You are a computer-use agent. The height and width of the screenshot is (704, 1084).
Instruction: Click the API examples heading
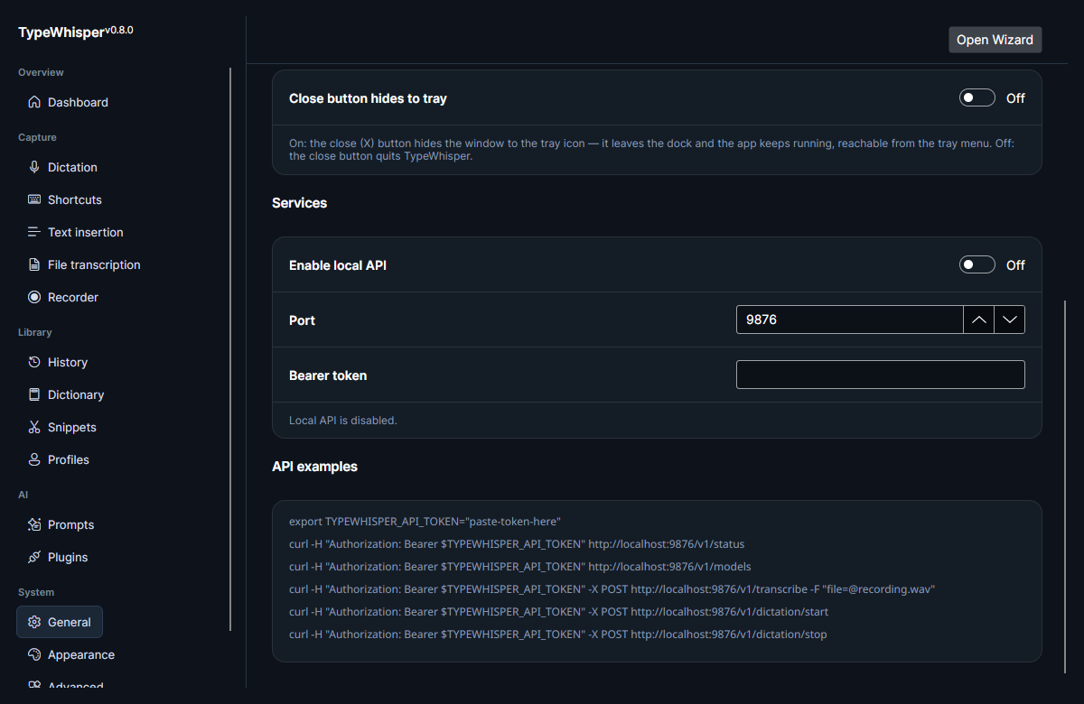(314, 467)
